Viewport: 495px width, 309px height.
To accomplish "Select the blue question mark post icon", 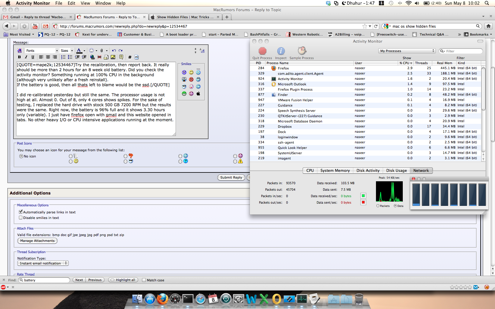I will coord(180,162).
